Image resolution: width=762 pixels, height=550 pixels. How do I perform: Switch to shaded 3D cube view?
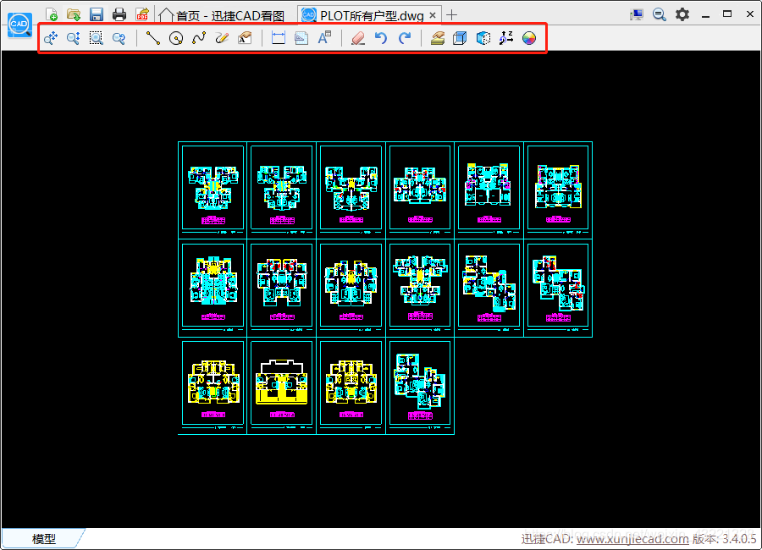483,38
